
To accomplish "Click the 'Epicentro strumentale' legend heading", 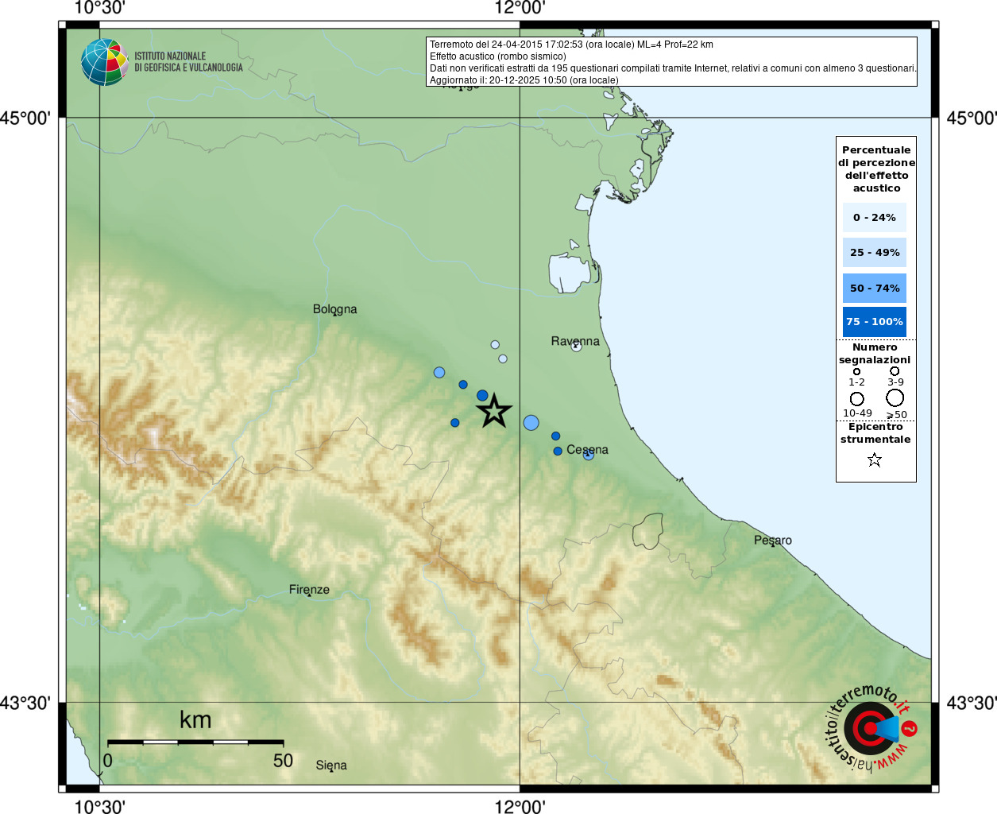I will click(875, 432).
